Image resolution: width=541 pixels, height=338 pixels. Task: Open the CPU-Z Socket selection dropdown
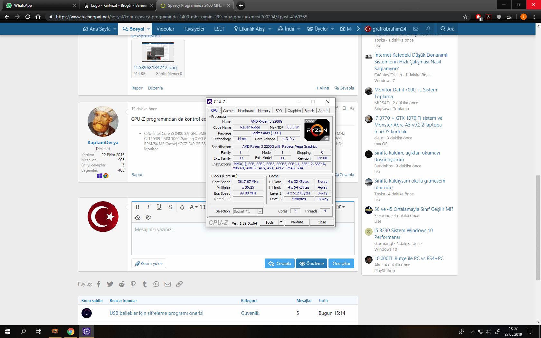pyautogui.click(x=248, y=211)
